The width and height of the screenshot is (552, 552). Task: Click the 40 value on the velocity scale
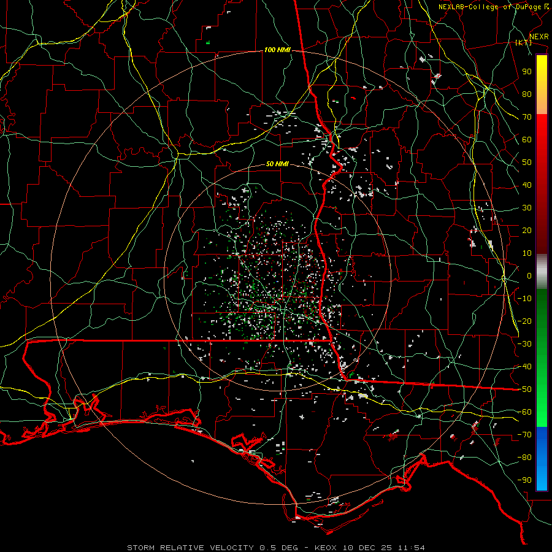527,185
